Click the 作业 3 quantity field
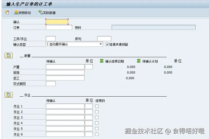The height and width of the screenshot is (139, 209). (65, 117)
